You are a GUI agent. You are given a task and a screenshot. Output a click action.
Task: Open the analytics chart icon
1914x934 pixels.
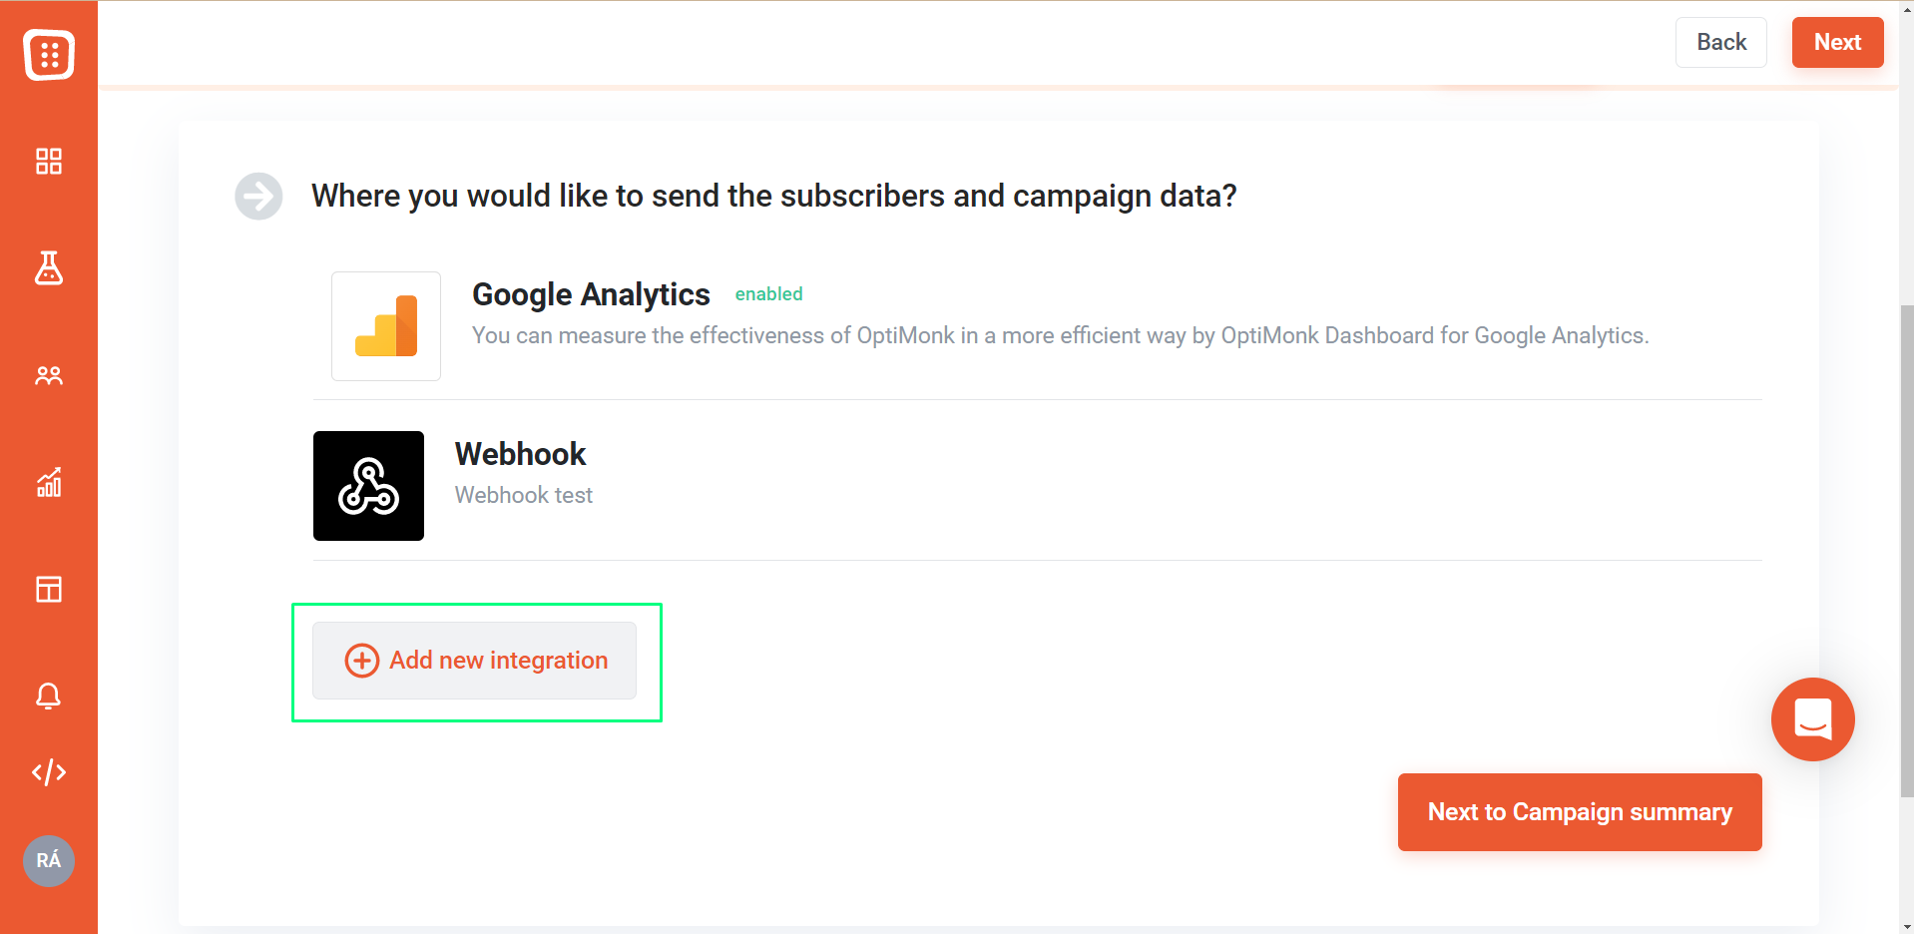tap(49, 482)
